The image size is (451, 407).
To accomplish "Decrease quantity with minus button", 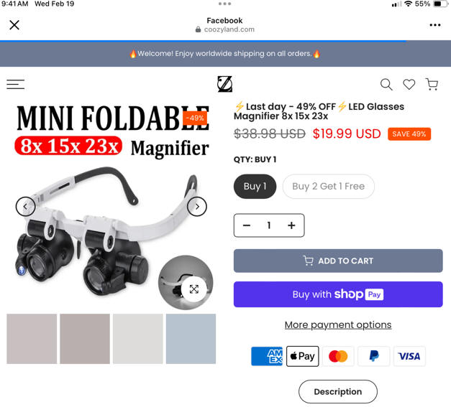I will (247, 225).
